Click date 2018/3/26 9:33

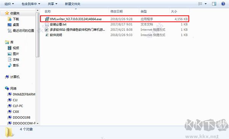point(121,35)
